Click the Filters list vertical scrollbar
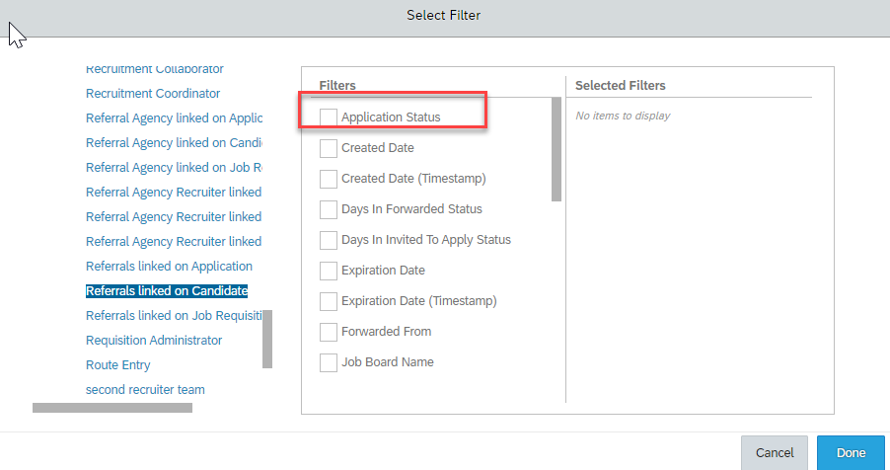Screen dimensions: 890x470 tap(556, 149)
